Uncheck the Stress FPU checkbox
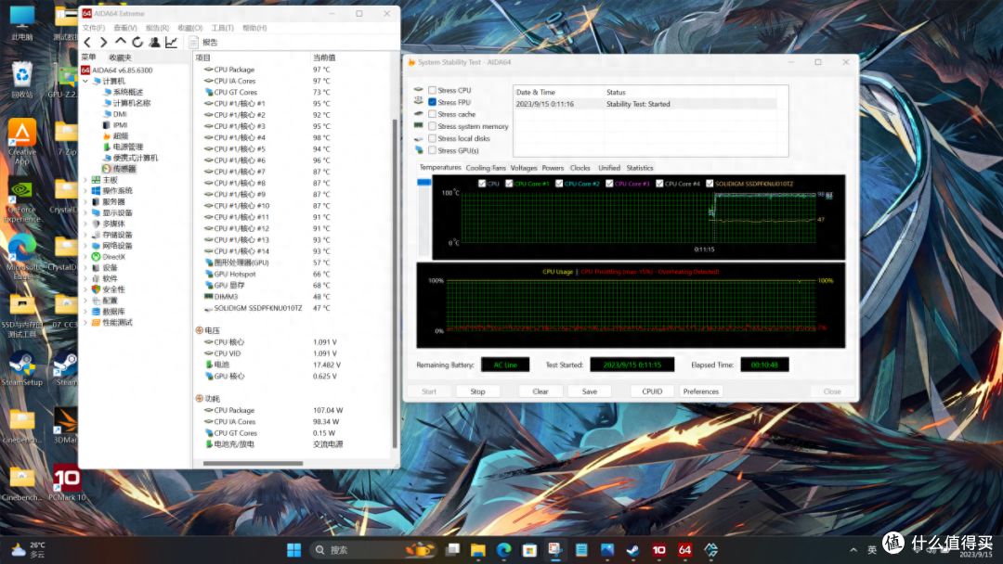This screenshot has width=1003, height=564. [433, 102]
